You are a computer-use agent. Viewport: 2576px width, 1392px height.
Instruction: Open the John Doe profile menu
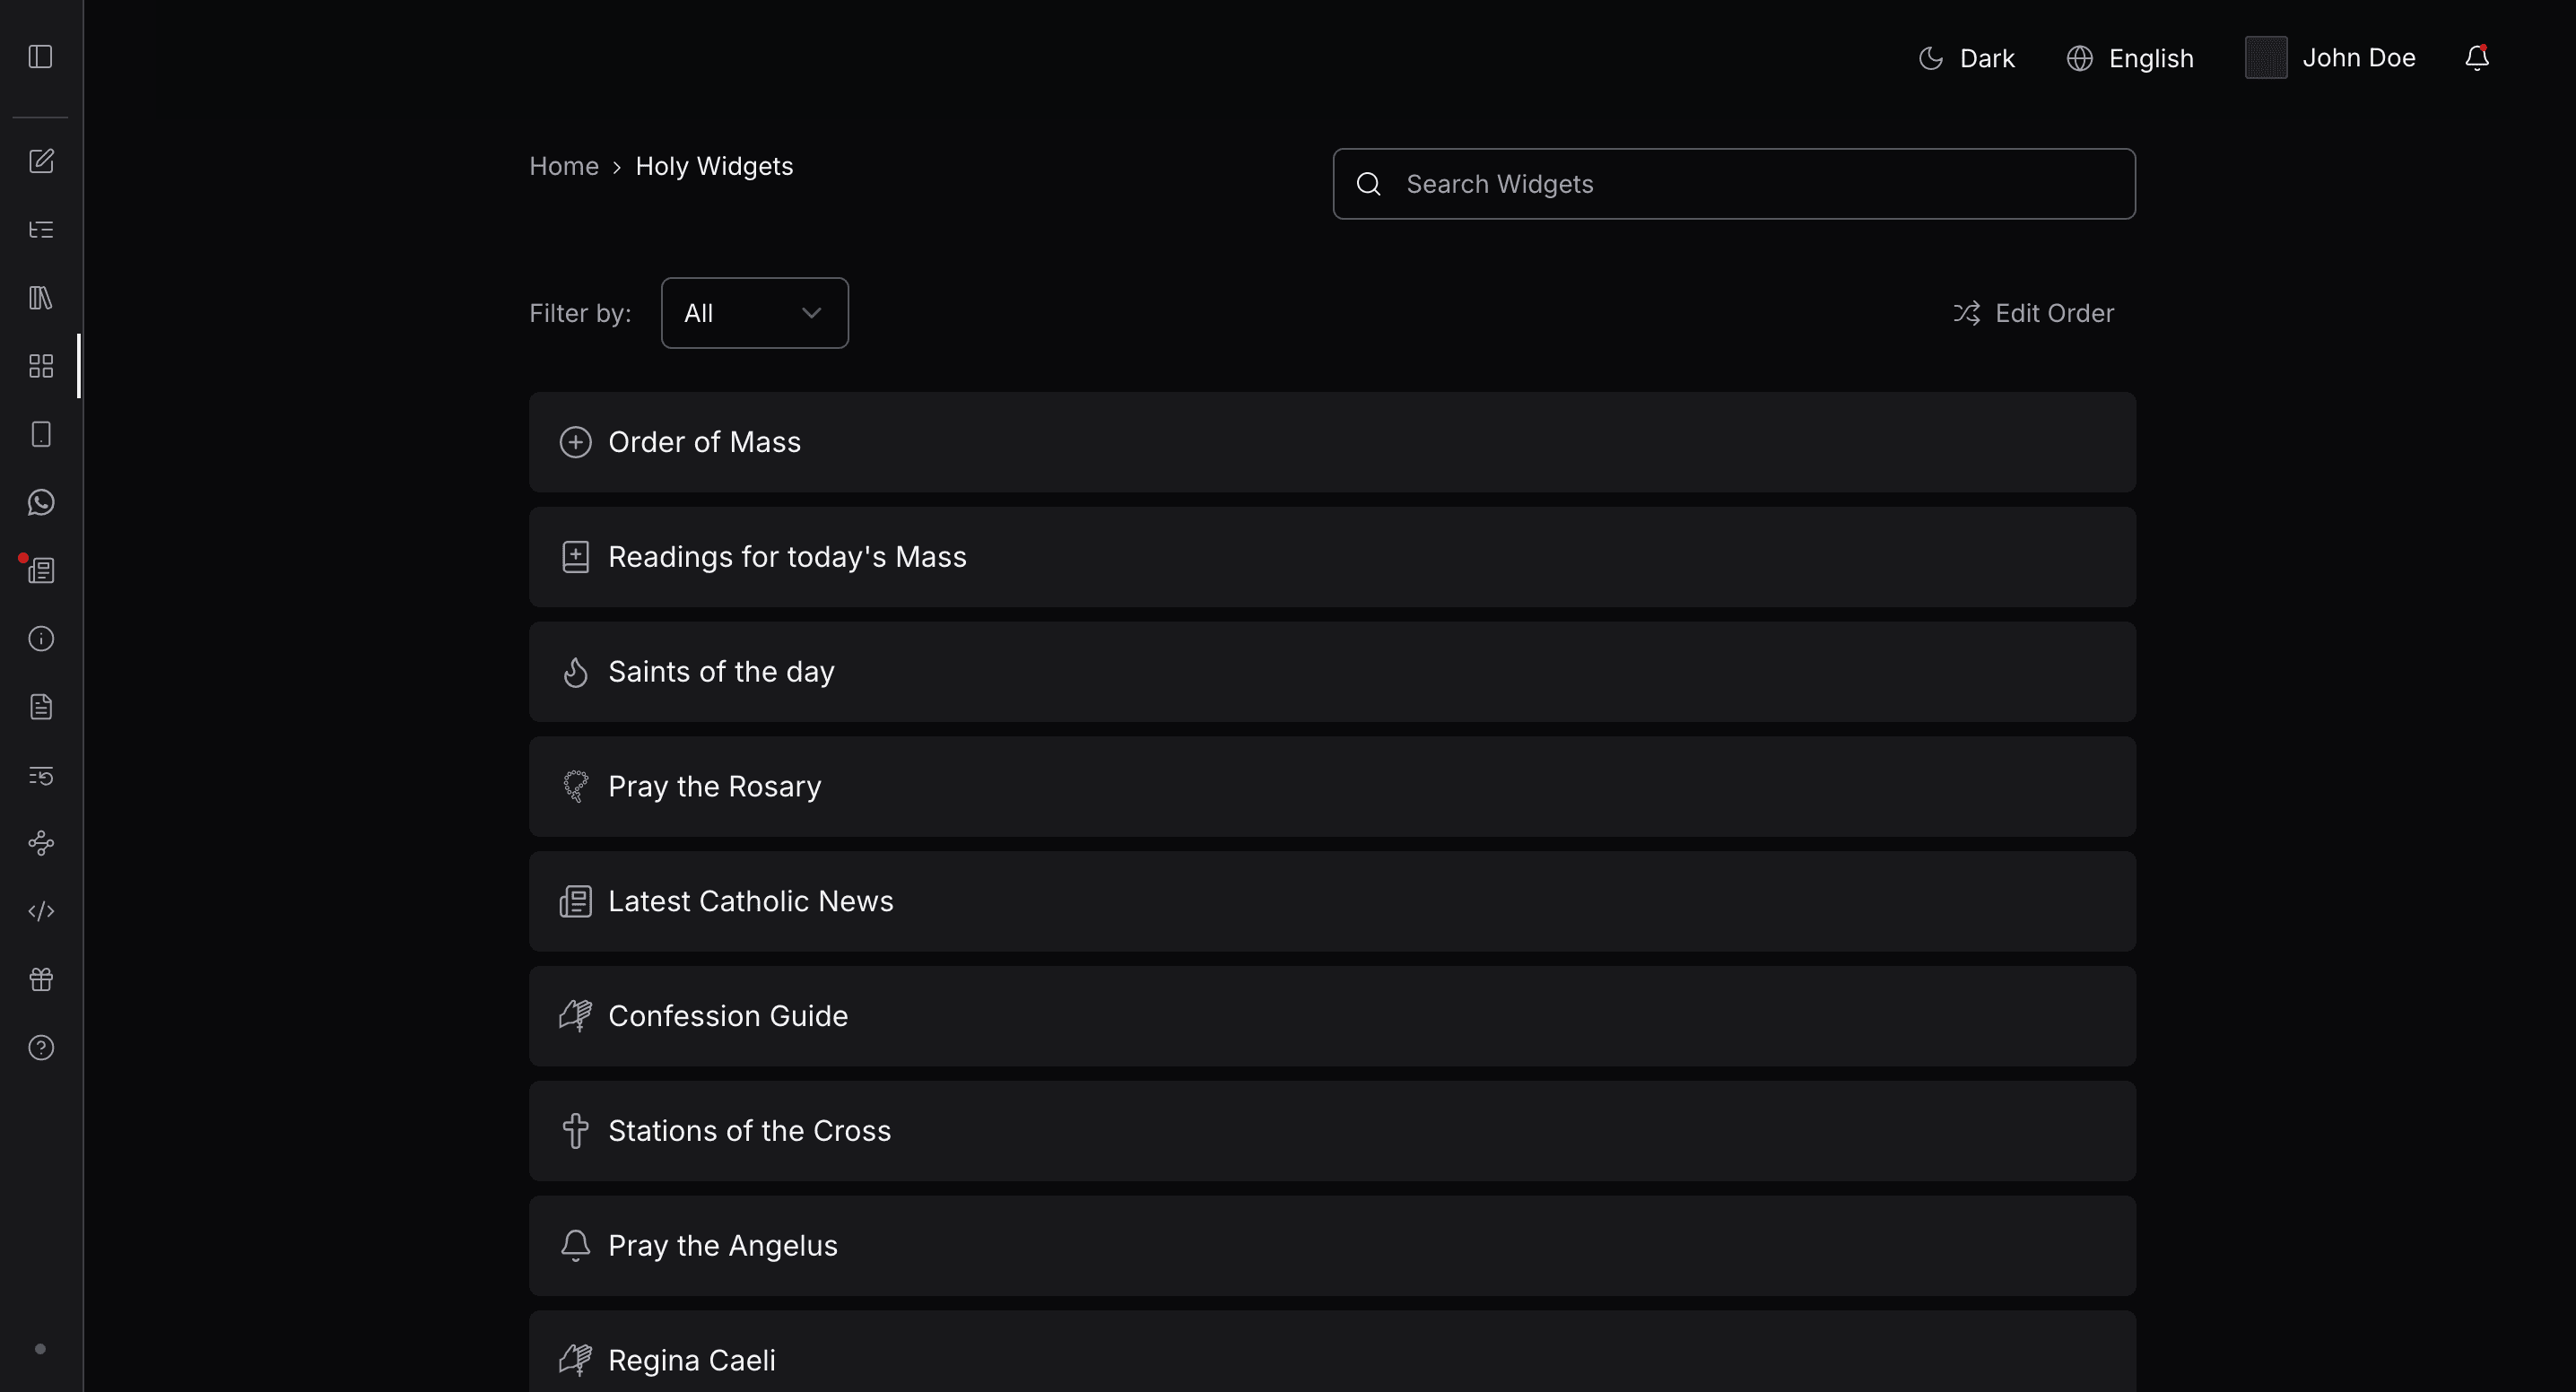coord(2330,58)
